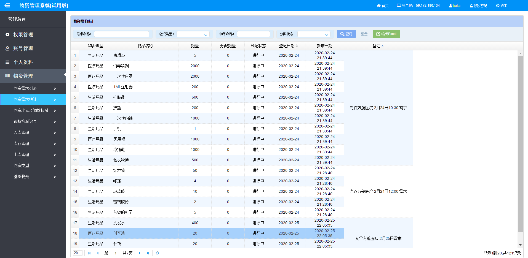This screenshot has width=528, height=258.
Task: Click the home icon labeled 首页
Action: click(x=379, y=6)
